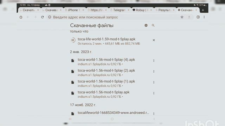
Task: Tap Android back navigation button
Action: [154, 119]
